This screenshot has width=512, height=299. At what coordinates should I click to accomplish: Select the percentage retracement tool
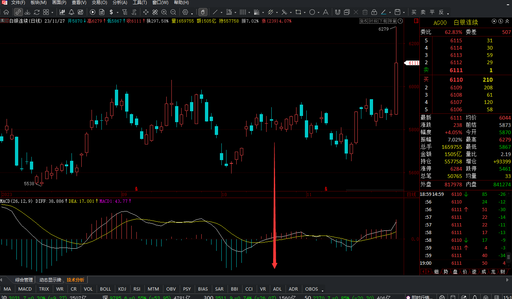[229, 12]
